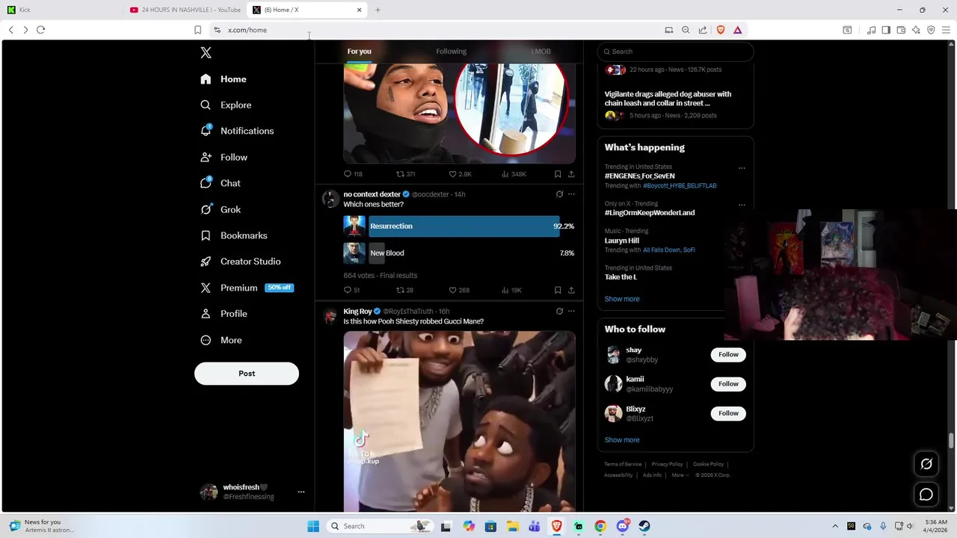Open Brave Leo AI sparkle icon
The image size is (957, 538).
tap(916, 30)
